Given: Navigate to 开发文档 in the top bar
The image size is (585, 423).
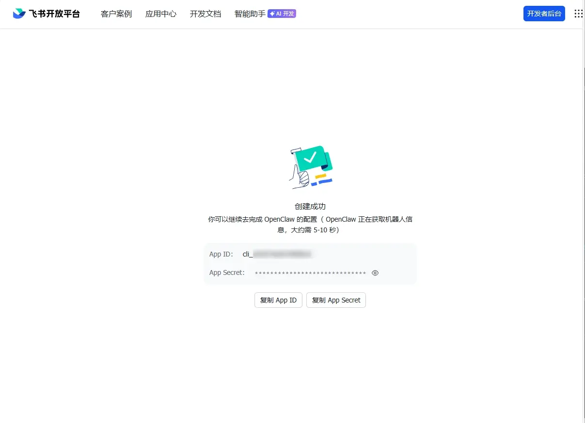Looking at the screenshot, I should (x=205, y=14).
